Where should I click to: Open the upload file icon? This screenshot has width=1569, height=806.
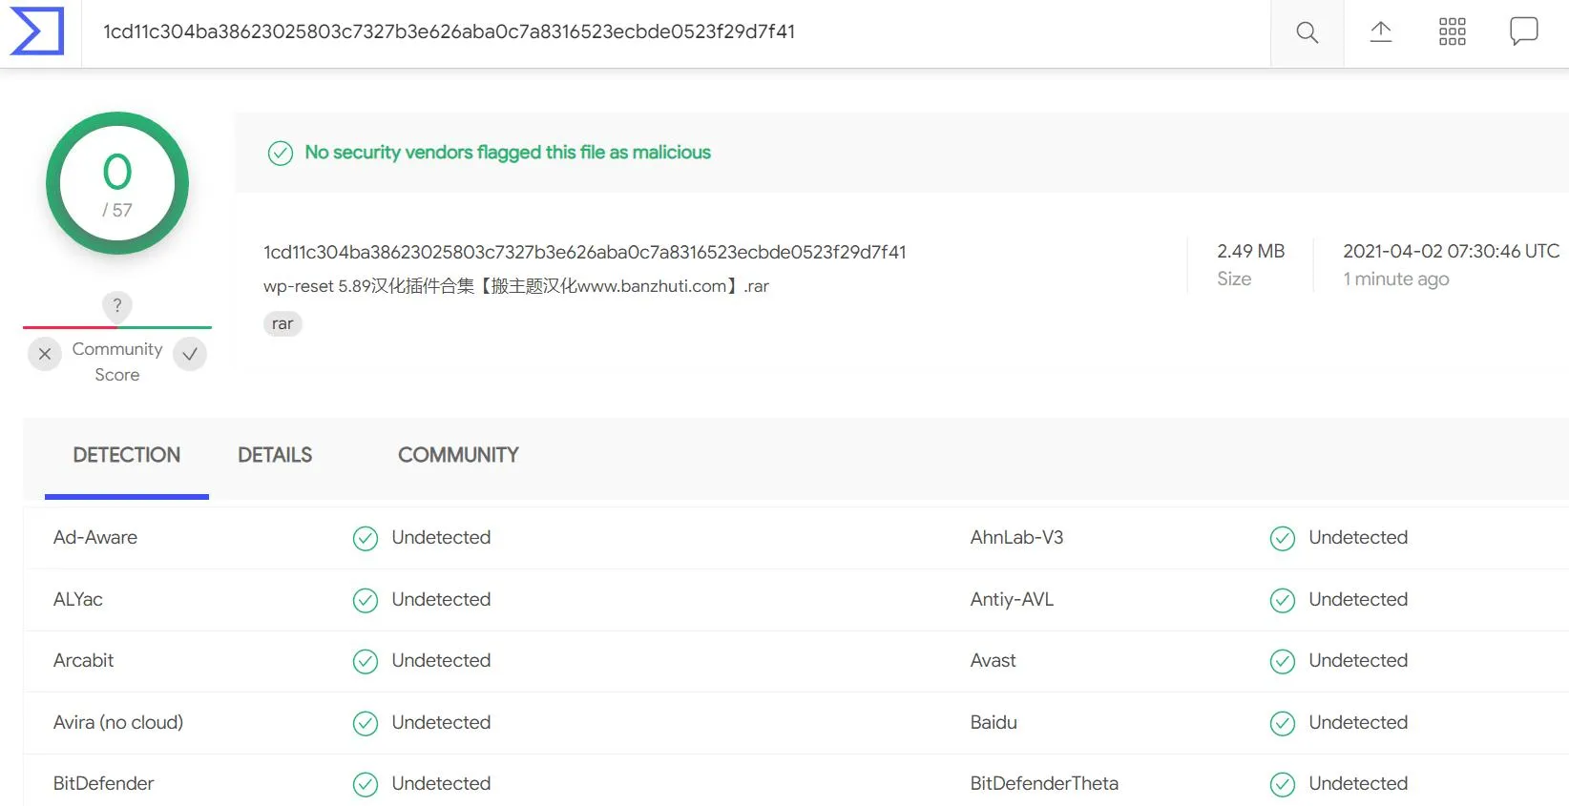(x=1380, y=31)
